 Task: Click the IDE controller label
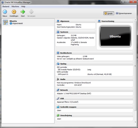pyautogui.click(x=62, y=67)
